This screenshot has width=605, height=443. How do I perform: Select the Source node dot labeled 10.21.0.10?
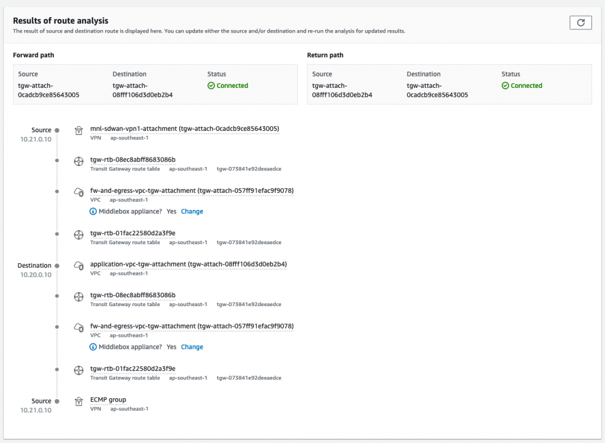click(57, 130)
